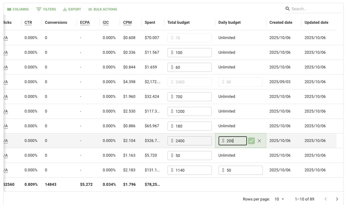This screenshot has width=345, height=205.
Task: Sort by the CPM column header
Action: 127,22
